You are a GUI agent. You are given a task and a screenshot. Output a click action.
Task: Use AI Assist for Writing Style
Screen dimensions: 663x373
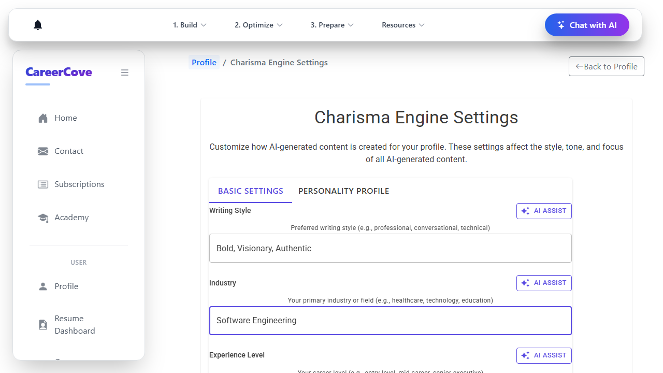pyautogui.click(x=544, y=211)
